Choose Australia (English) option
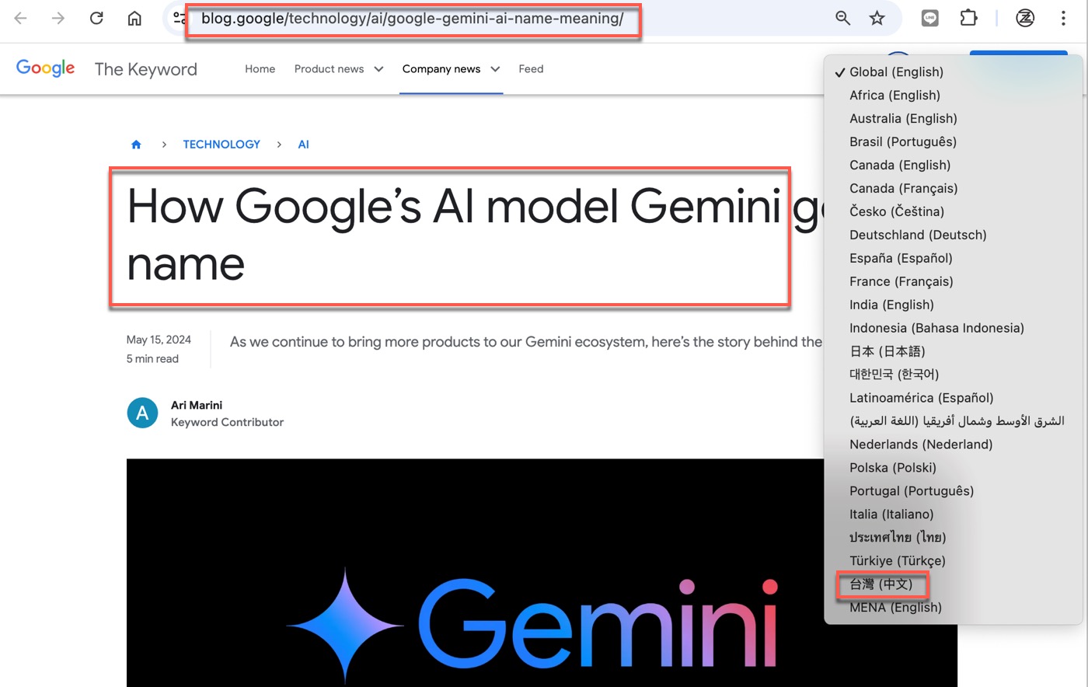 (953, 118)
